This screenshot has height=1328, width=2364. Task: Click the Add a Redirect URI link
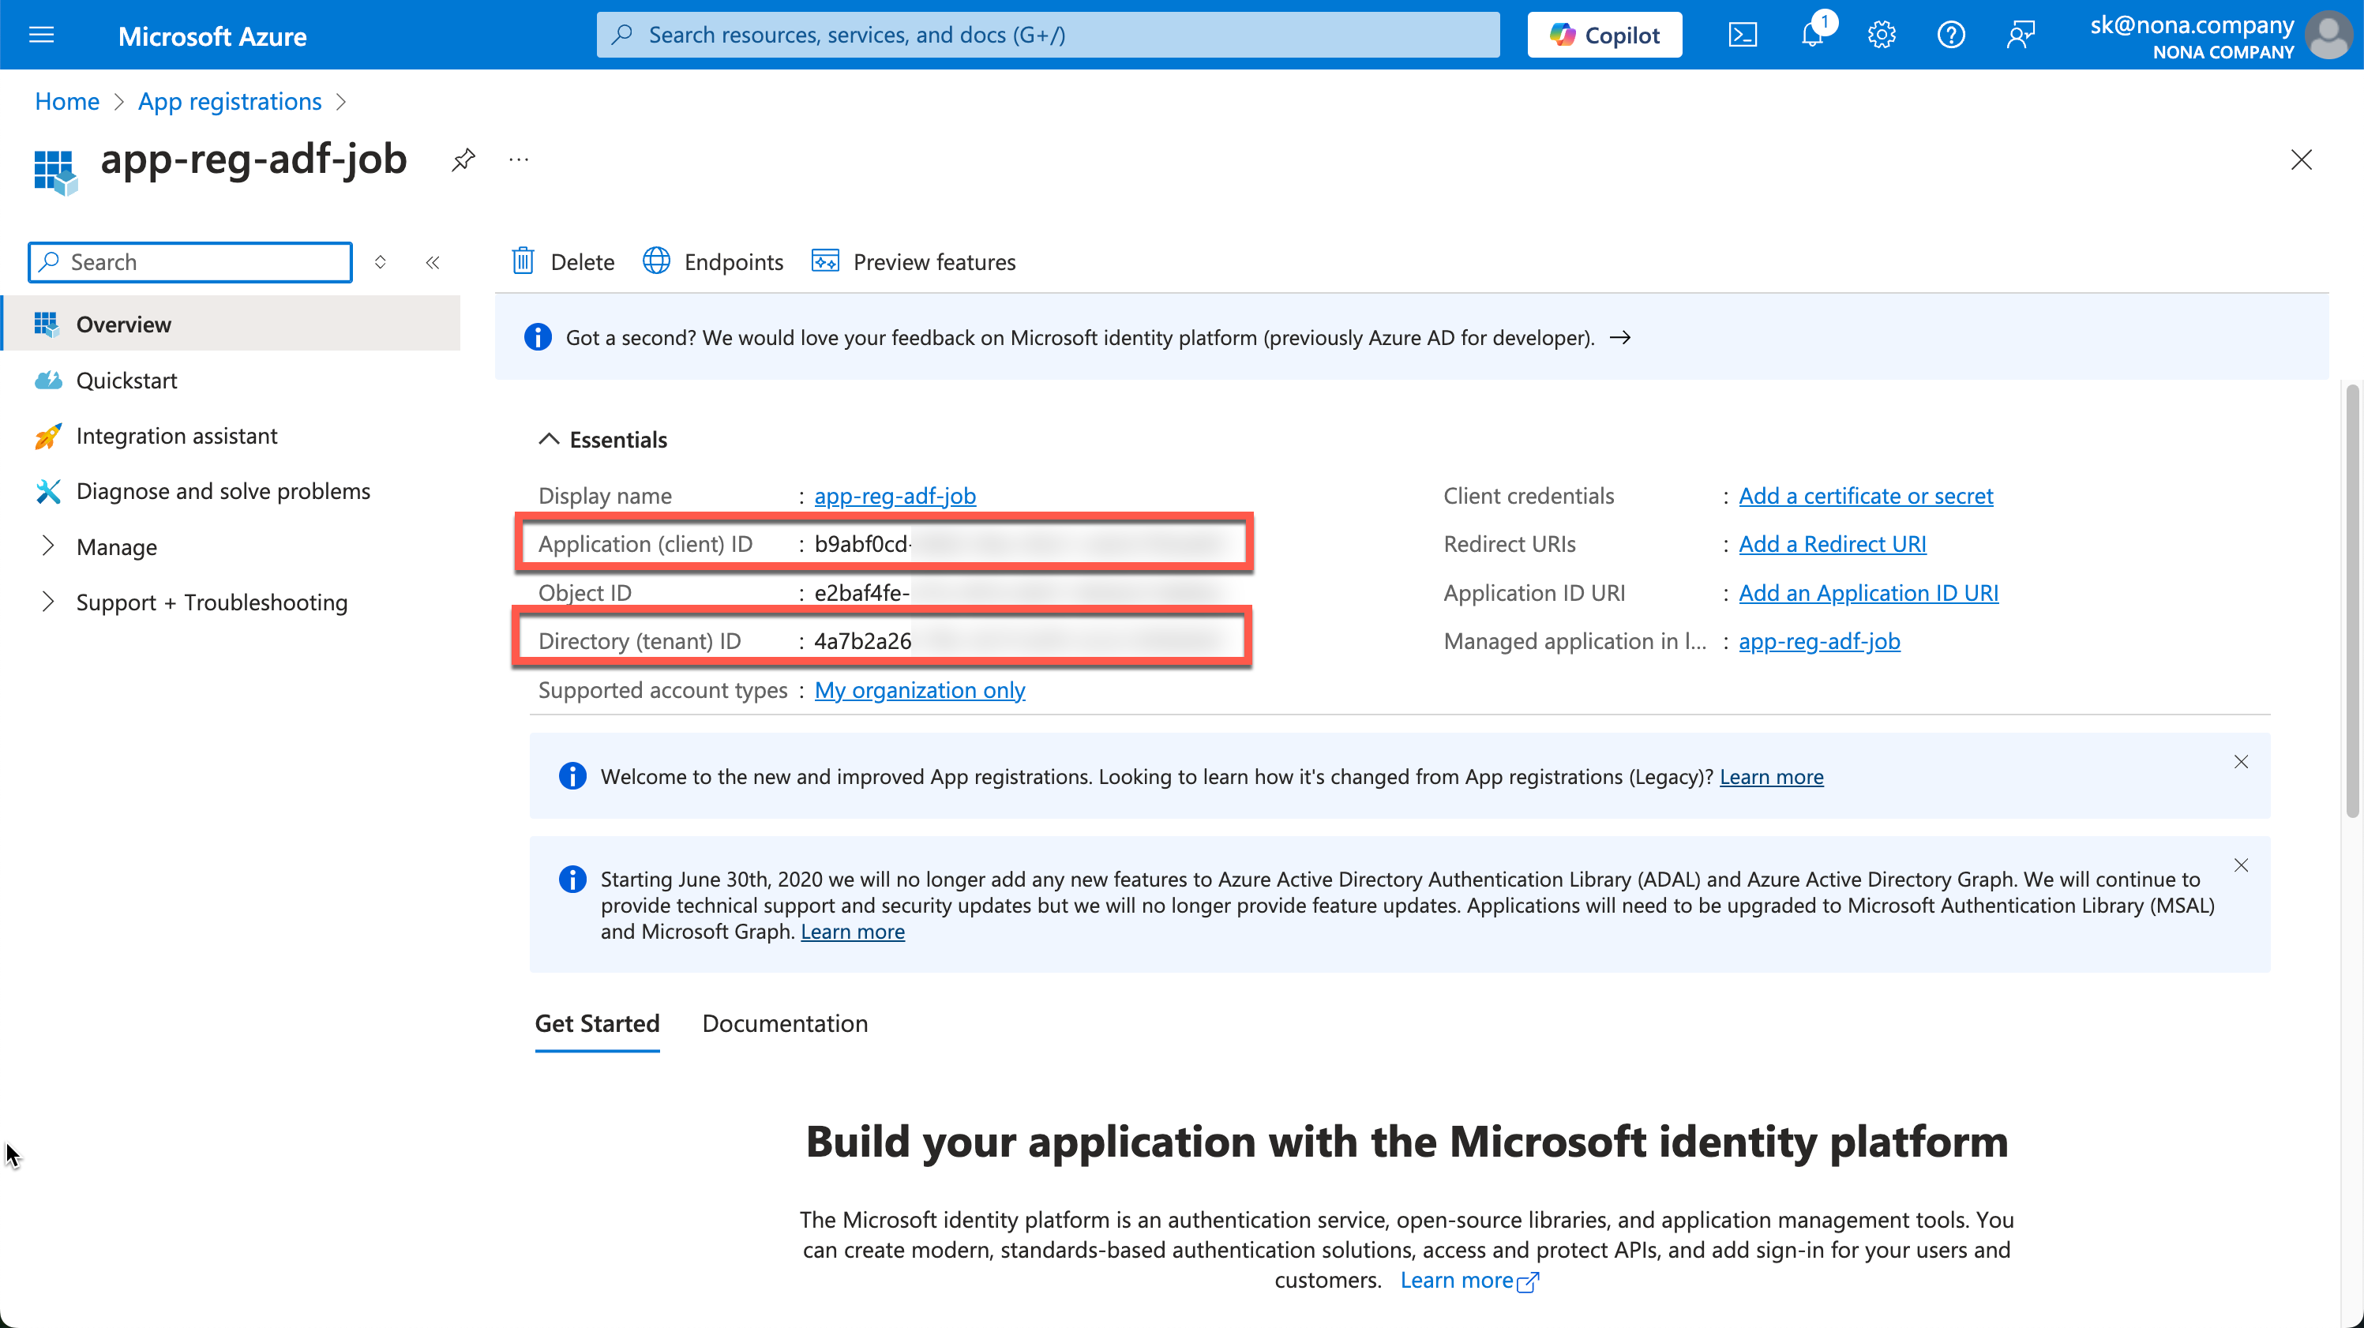(1832, 544)
